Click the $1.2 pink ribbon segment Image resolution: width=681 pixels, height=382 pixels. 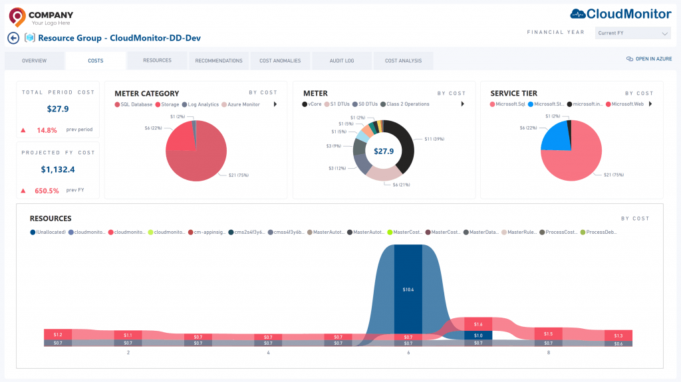58,335
